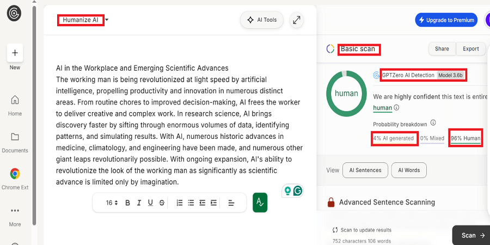
Task: Click the Basic scan heading
Action: 358,49
